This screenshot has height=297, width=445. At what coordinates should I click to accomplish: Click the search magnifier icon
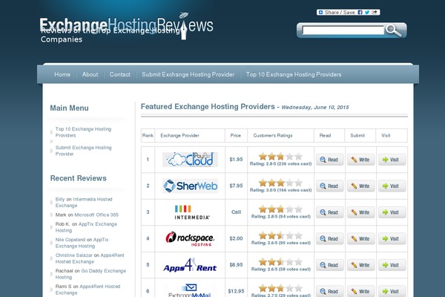[x=394, y=30]
